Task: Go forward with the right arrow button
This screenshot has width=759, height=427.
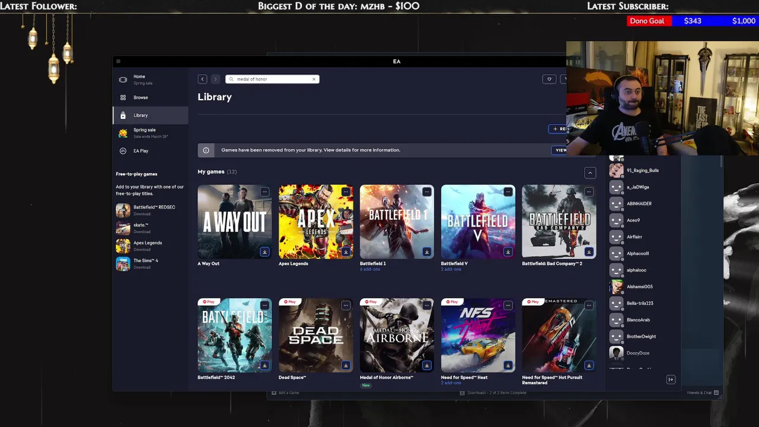Action: click(215, 79)
